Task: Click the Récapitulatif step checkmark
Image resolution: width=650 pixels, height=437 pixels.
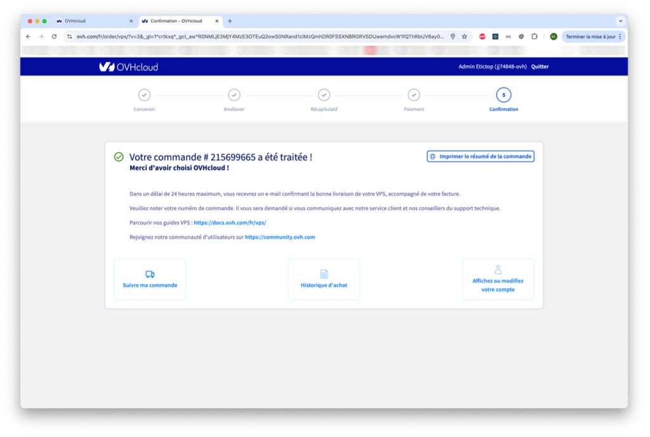Action: (x=324, y=95)
